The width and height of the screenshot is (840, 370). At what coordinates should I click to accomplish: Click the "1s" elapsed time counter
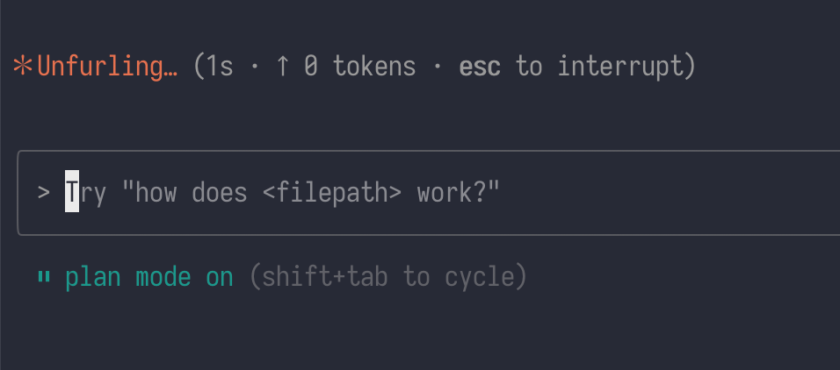[x=221, y=68]
